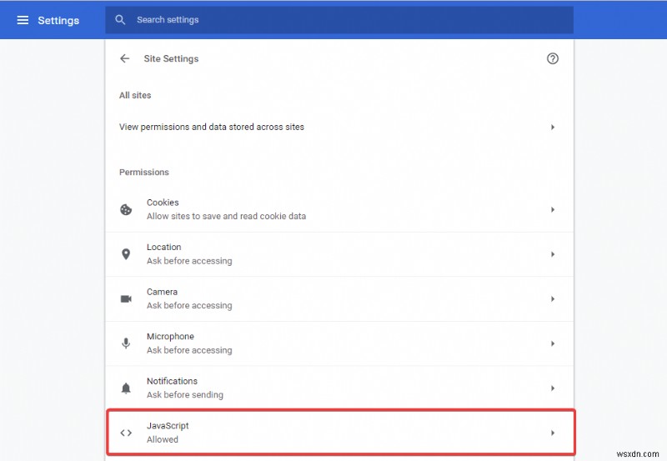
Task: Open the Notifications permission settings
Action: (339, 388)
